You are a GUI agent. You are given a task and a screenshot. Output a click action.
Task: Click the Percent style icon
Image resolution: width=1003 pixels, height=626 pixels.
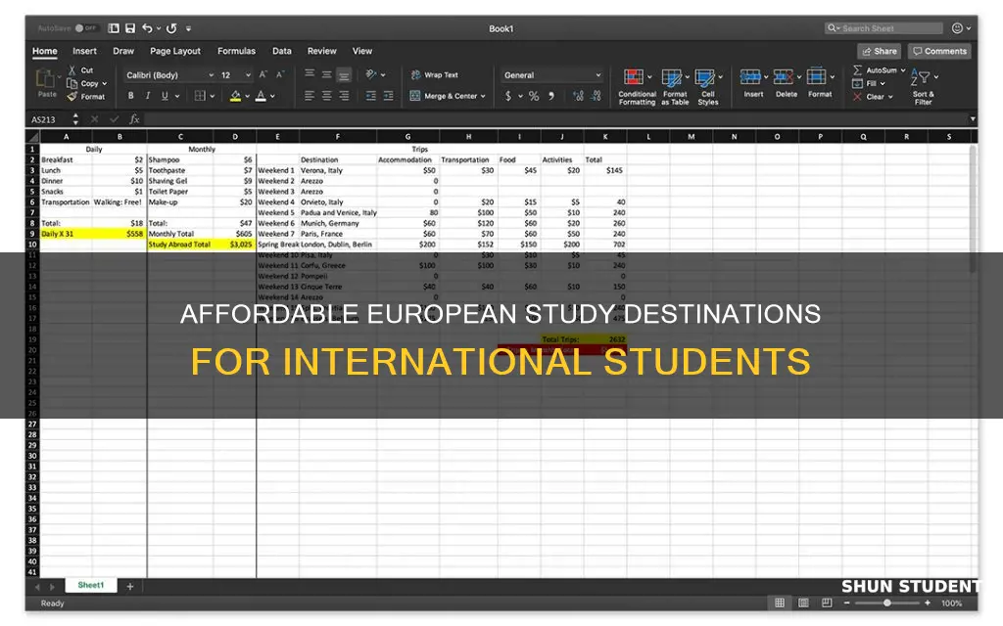pos(534,96)
